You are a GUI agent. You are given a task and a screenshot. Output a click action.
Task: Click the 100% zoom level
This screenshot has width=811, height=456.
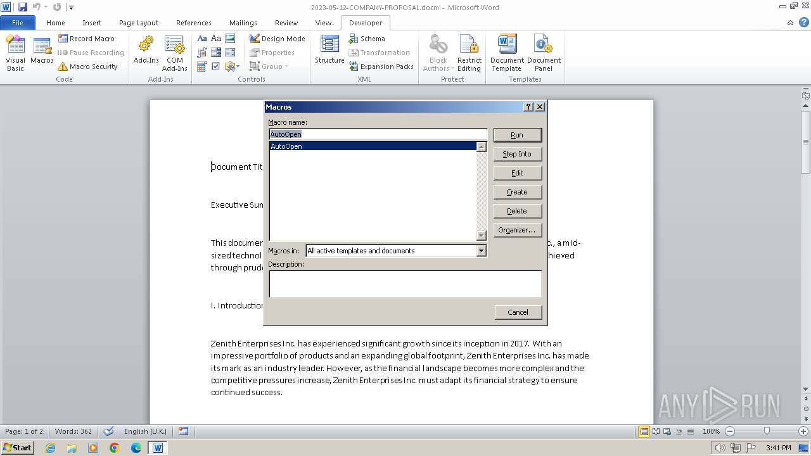click(711, 431)
